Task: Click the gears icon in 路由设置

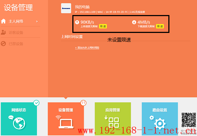Action: tap(158, 122)
